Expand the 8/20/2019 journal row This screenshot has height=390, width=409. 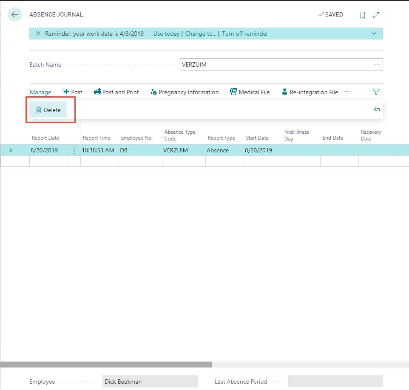click(11, 150)
